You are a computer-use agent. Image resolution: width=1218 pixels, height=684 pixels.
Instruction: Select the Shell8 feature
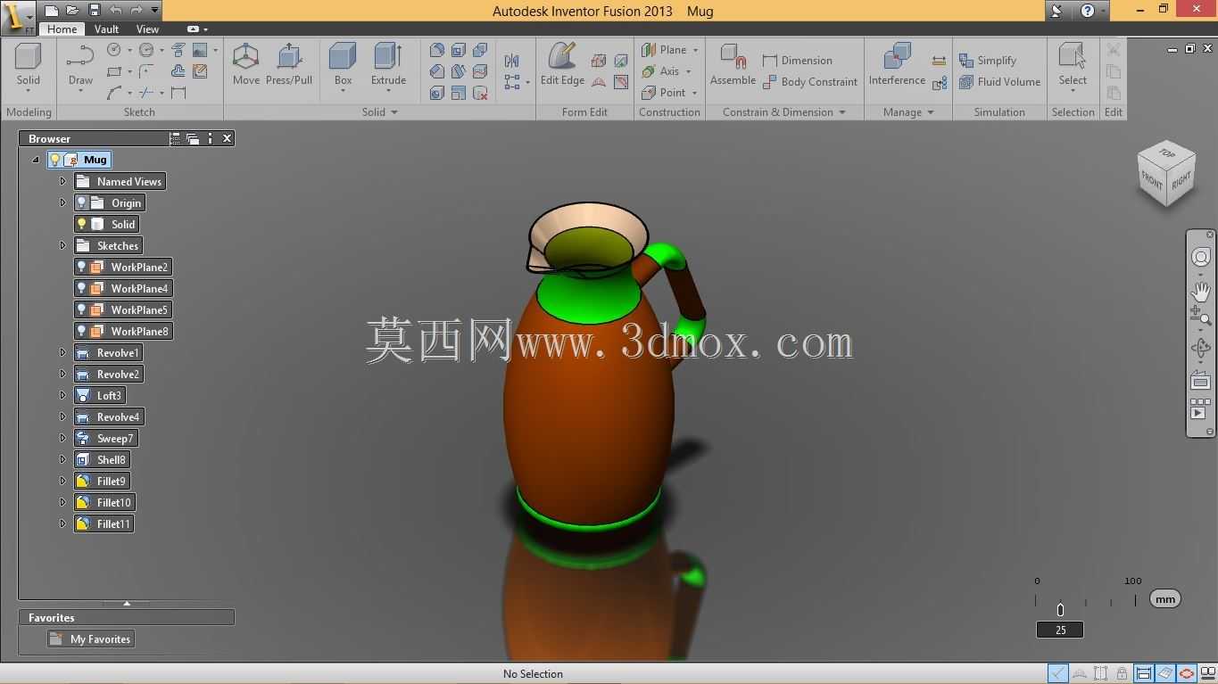[x=102, y=459]
